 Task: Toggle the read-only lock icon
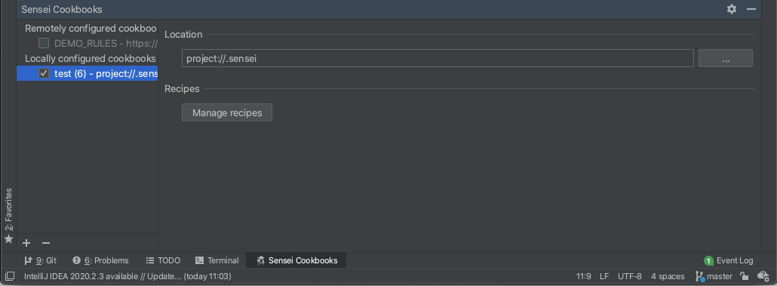[x=744, y=276]
